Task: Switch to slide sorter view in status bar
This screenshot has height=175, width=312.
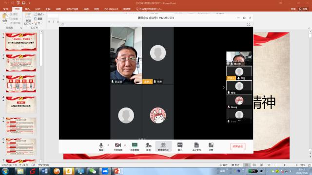Action: [254, 165]
